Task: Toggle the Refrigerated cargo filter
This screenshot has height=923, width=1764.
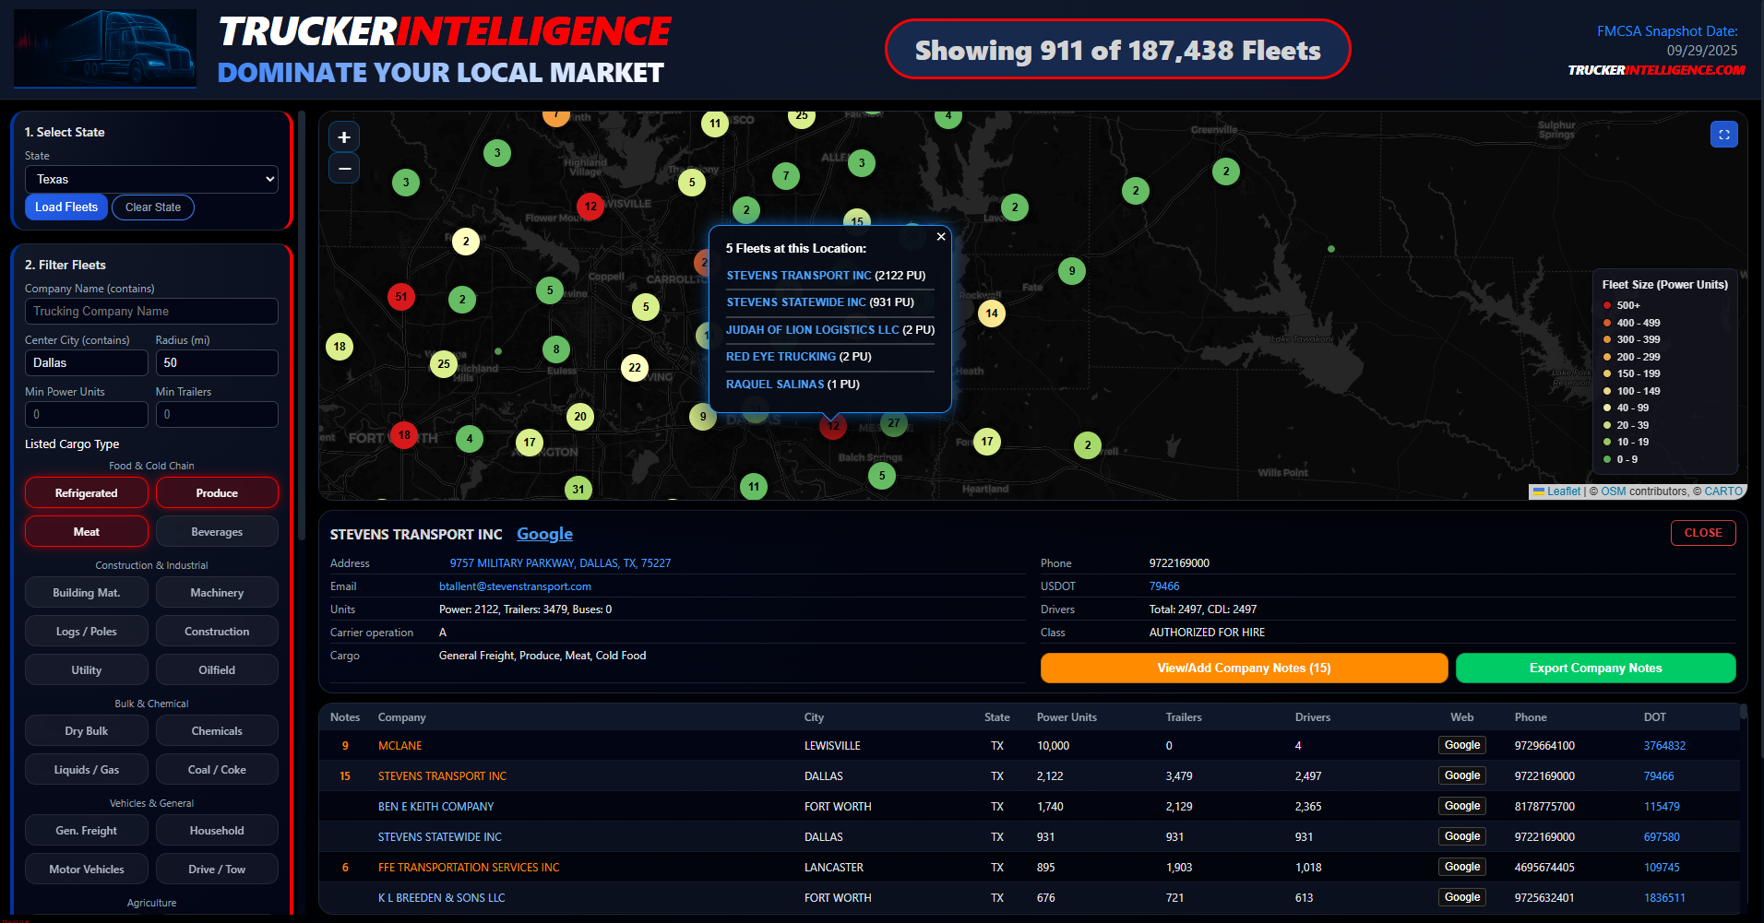Action: [86, 493]
